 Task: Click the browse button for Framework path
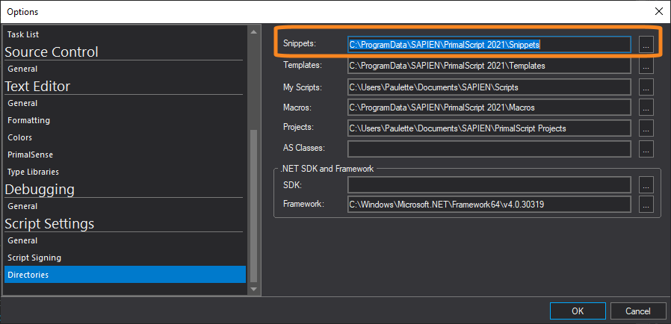[646, 205]
